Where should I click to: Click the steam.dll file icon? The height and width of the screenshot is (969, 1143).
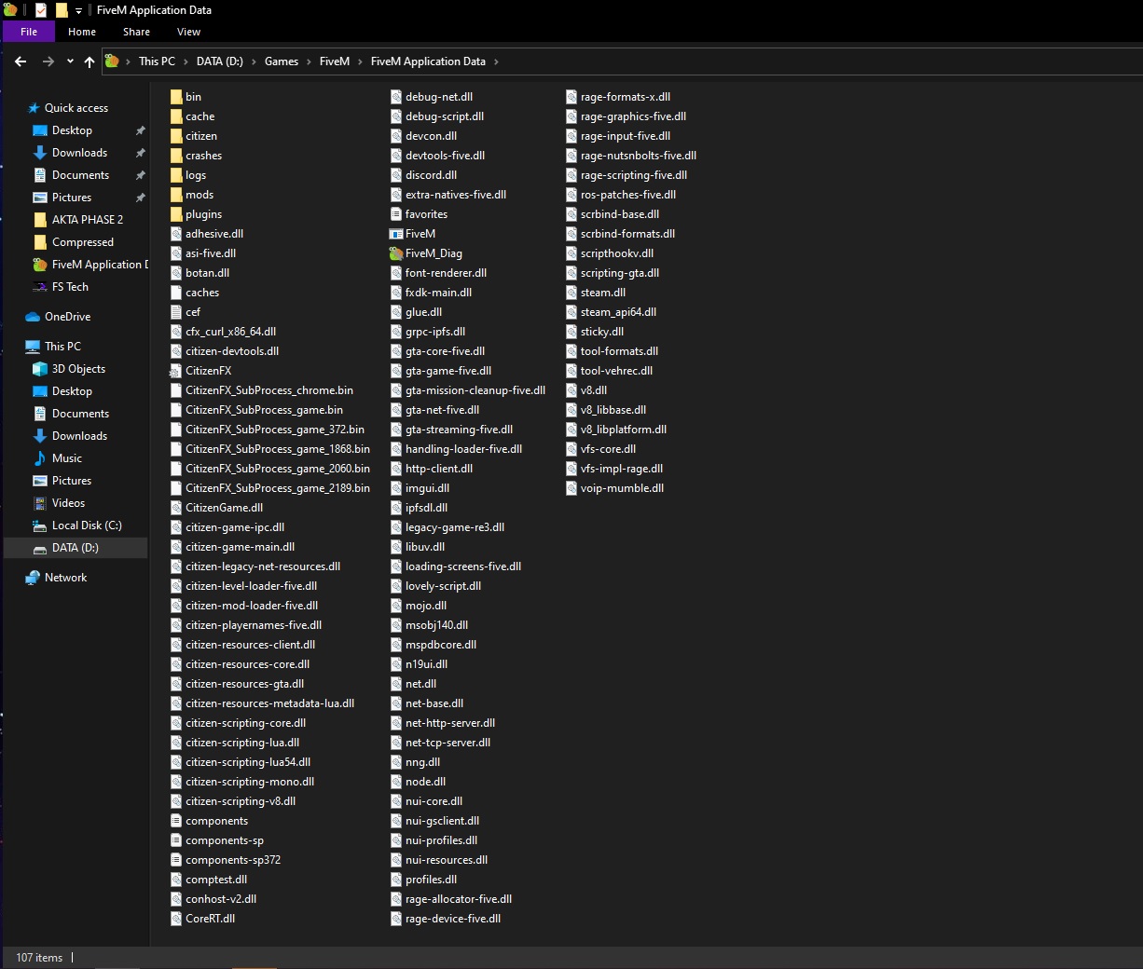tap(571, 293)
